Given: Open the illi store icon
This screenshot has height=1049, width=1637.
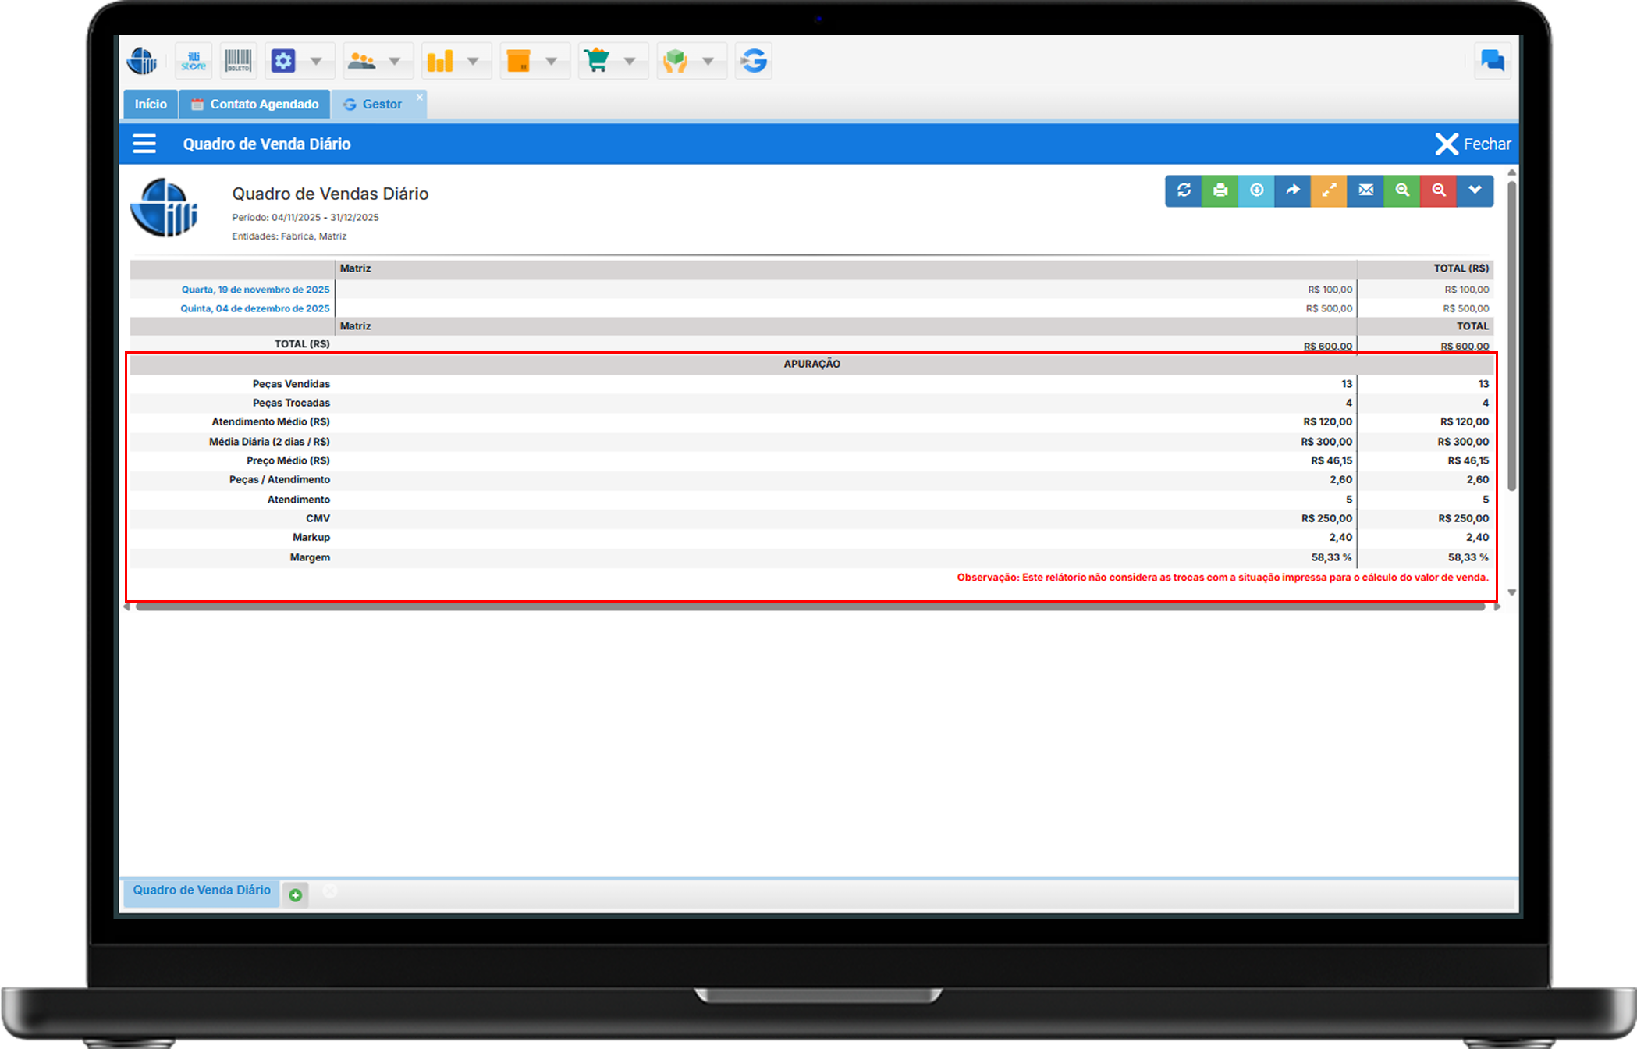Looking at the screenshot, I should tap(194, 61).
